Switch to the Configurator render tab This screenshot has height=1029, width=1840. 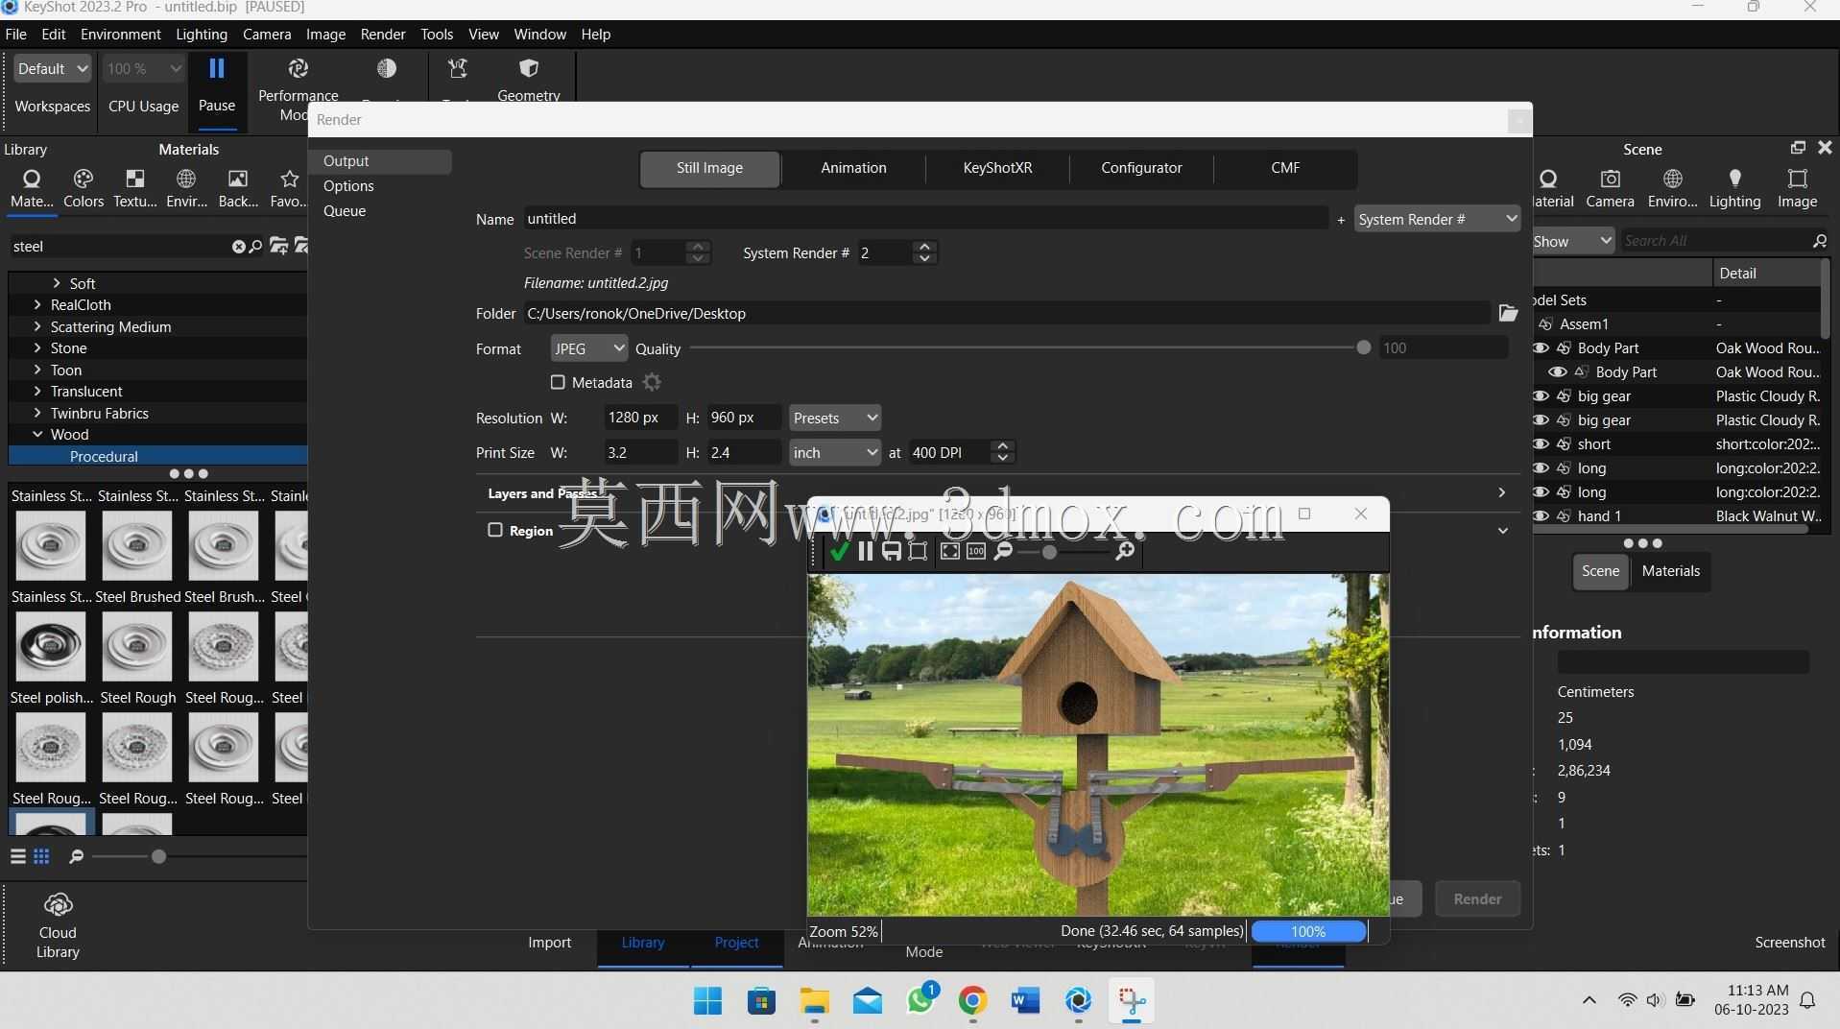[x=1141, y=168]
